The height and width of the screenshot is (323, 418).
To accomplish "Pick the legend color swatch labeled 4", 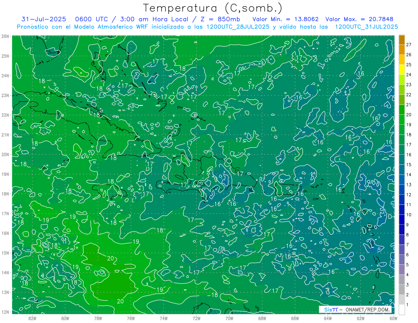I will 402,270.
